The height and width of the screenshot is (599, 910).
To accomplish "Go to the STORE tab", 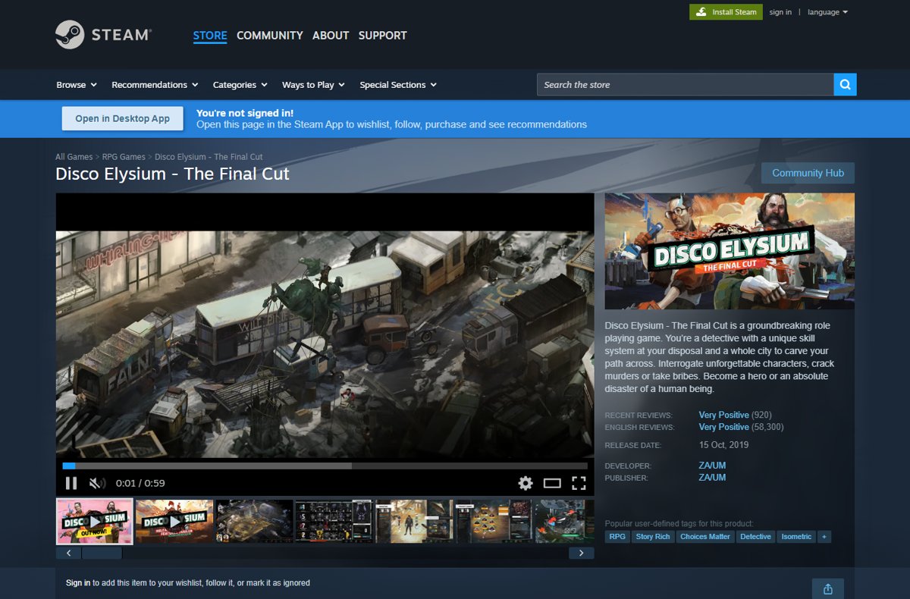I will pyautogui.click(x=210, y=36).
